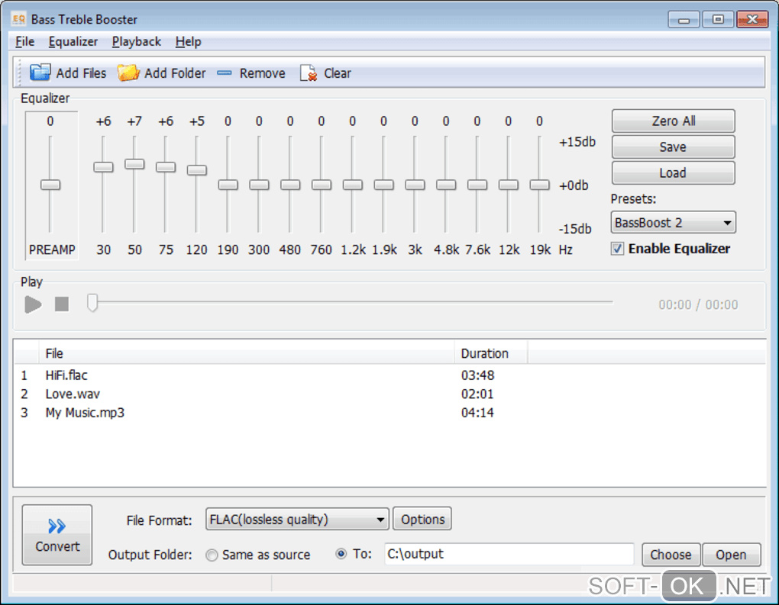Select the To: output folder radio button
The height and width of the screenshot is (605, 779).
[x=341, y=554]
